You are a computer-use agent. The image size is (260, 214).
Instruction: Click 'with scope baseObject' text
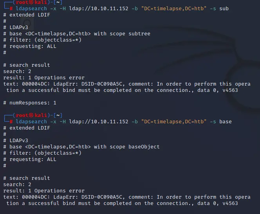127,147
